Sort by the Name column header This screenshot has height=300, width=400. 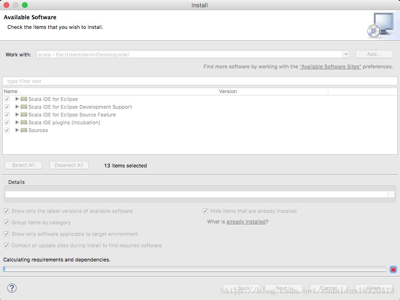[110, 91]
